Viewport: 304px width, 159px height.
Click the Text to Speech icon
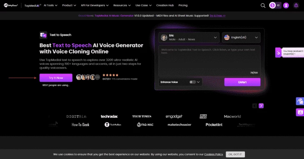pos(43,35)
